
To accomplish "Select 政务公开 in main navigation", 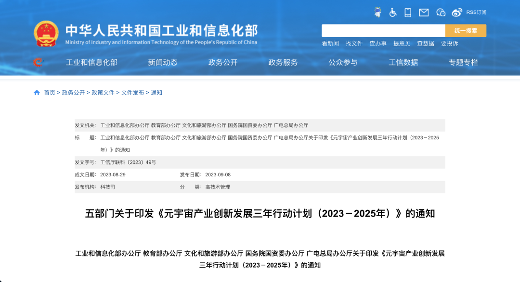I will pyautogui.click(x=223, y=62).
